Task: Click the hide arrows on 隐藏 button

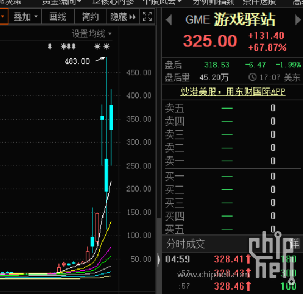Action: [x=133, y=17]
